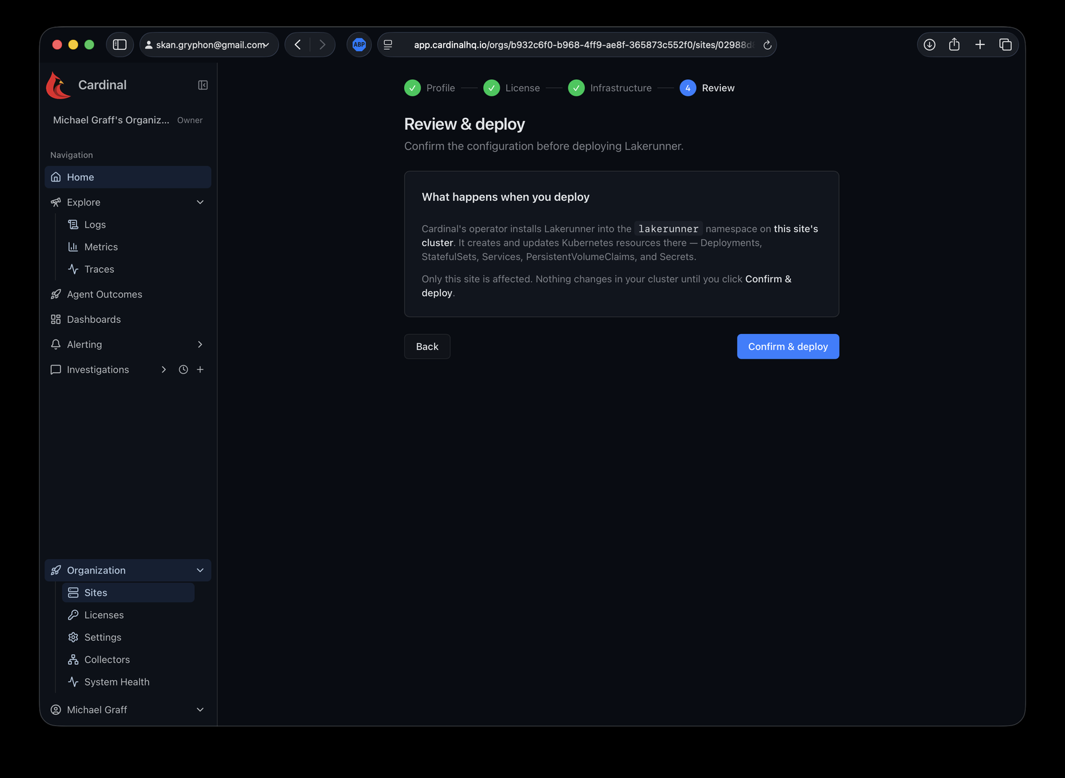Image resolution: width=1065 pixels, height=778 pixels.
Task: Open System Health page
Action: [128, 681]
